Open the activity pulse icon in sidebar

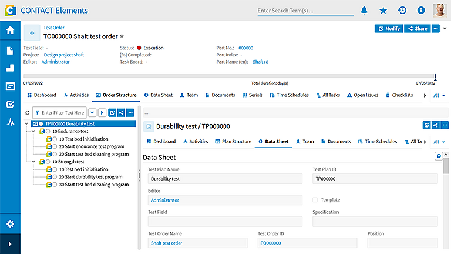11,122
